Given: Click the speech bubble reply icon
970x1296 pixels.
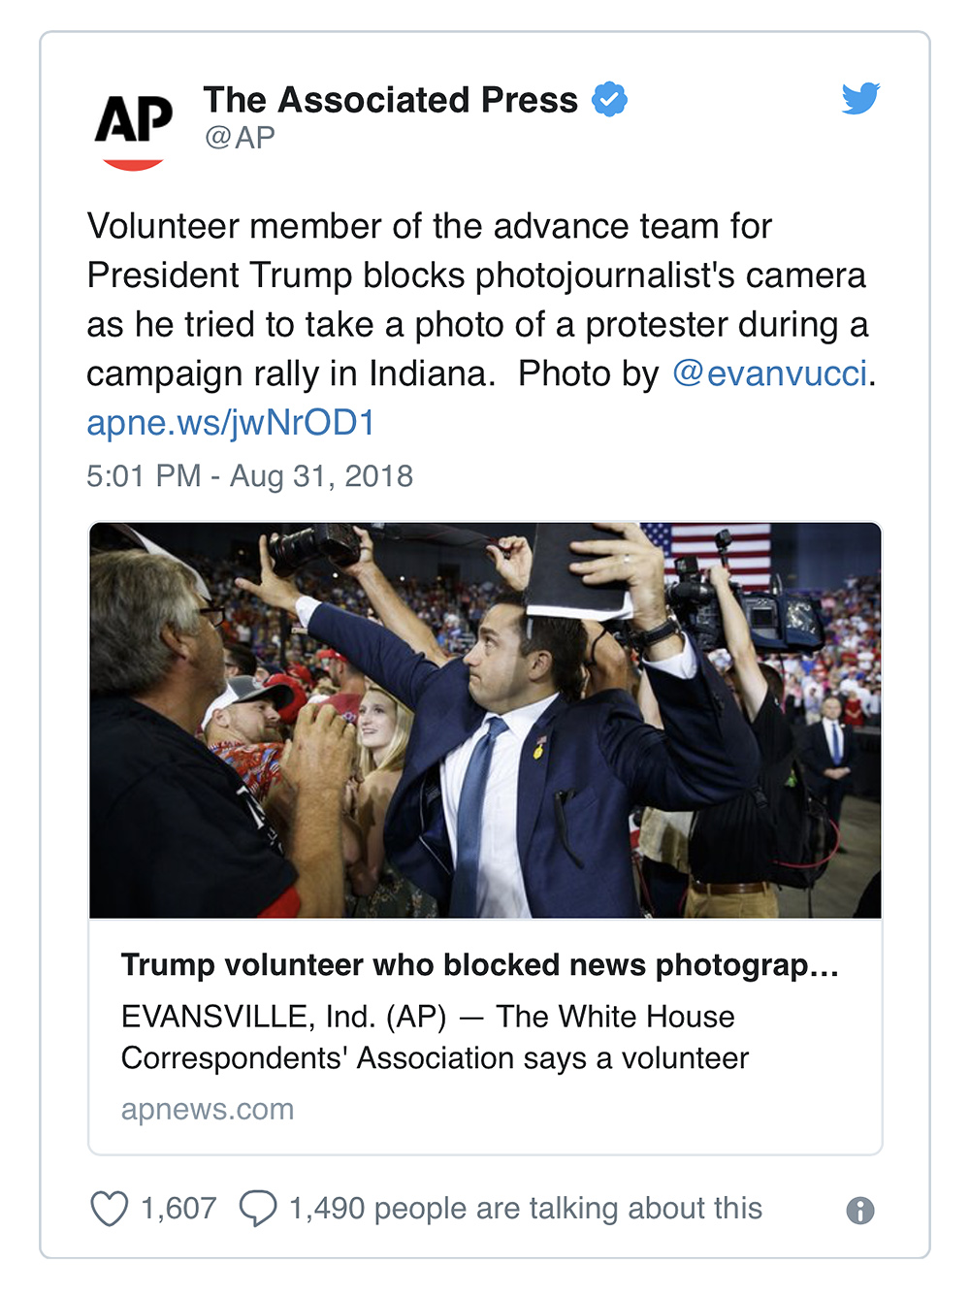Looking at the screenshot, I should click(258, 1209).
